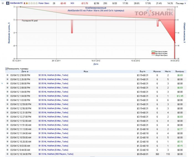Click the 'Игроков' column header

tap(157, 72)
